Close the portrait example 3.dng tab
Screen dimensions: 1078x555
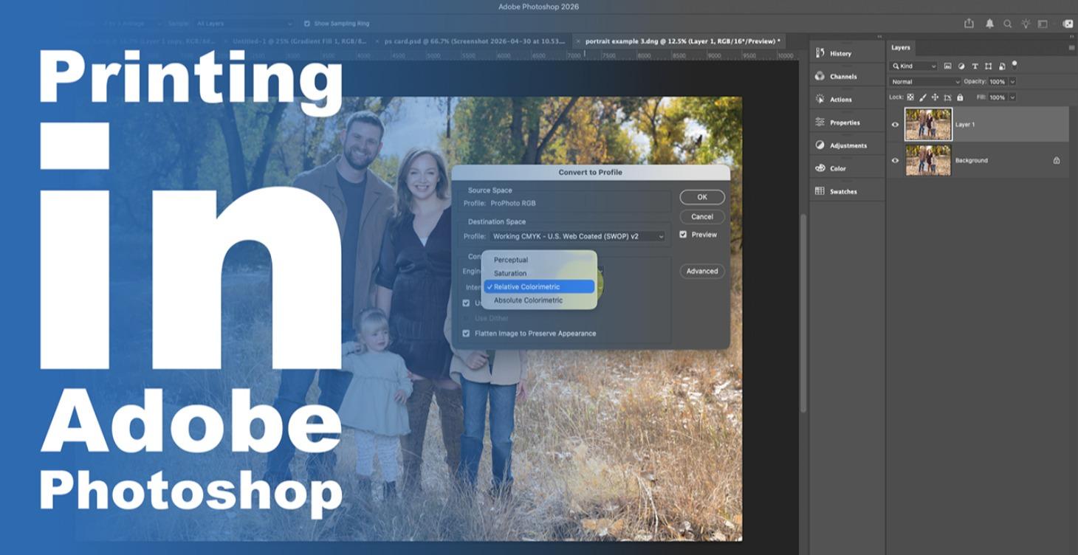click(x=579, y=41)
